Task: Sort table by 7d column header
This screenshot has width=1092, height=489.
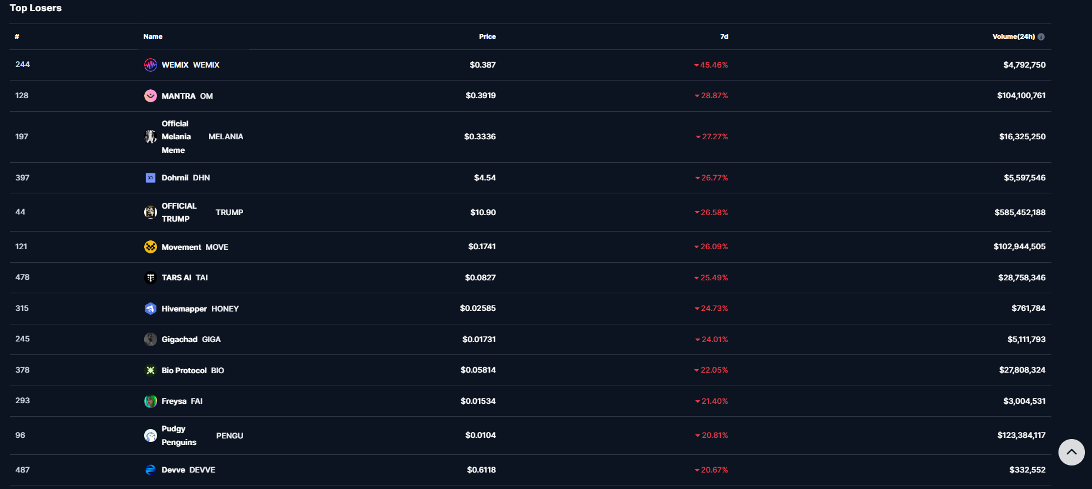Action: [724, 36]
